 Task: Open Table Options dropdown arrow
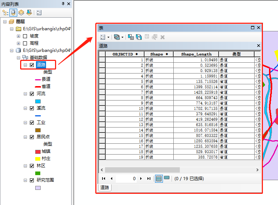108,37
